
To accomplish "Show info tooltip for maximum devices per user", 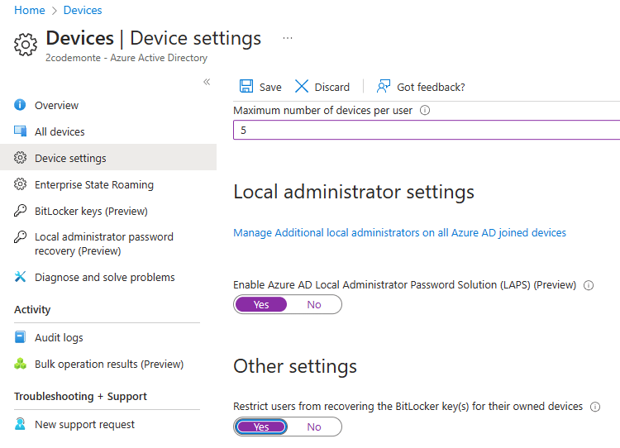I will pyautogui.click(x=424, y=111).
